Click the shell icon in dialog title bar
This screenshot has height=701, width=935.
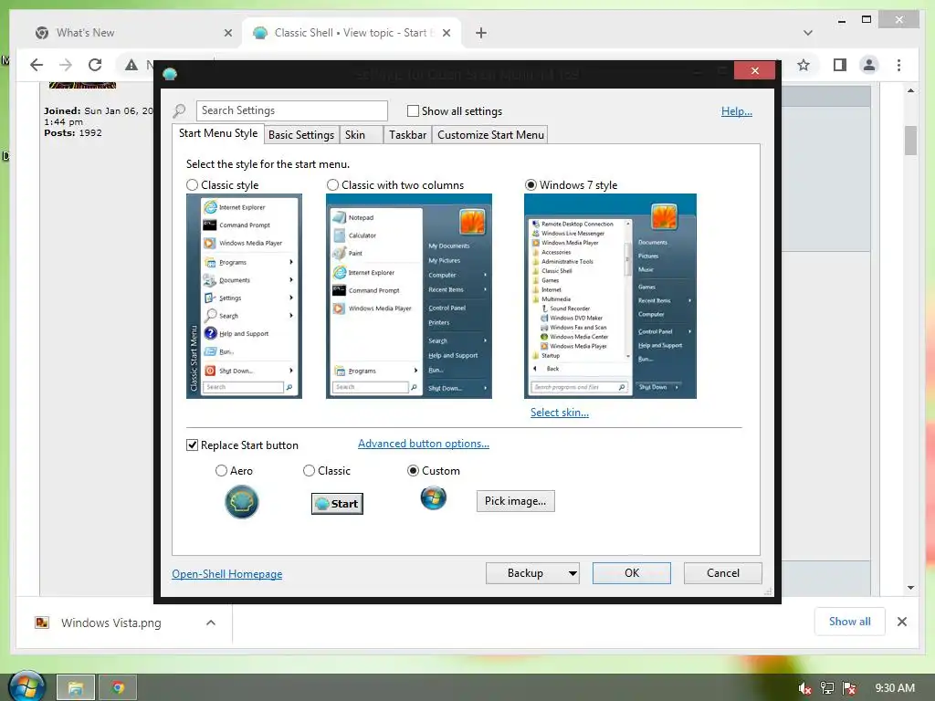(x=170, y=74)
